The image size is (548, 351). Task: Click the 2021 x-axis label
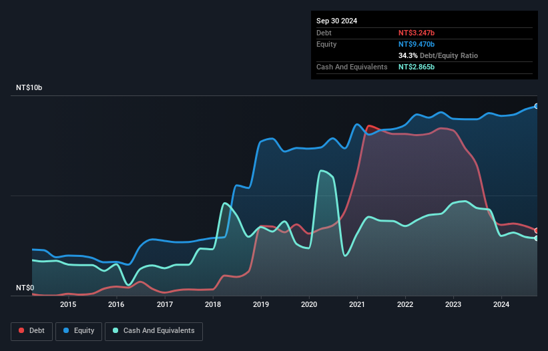[x=357, y=304]
